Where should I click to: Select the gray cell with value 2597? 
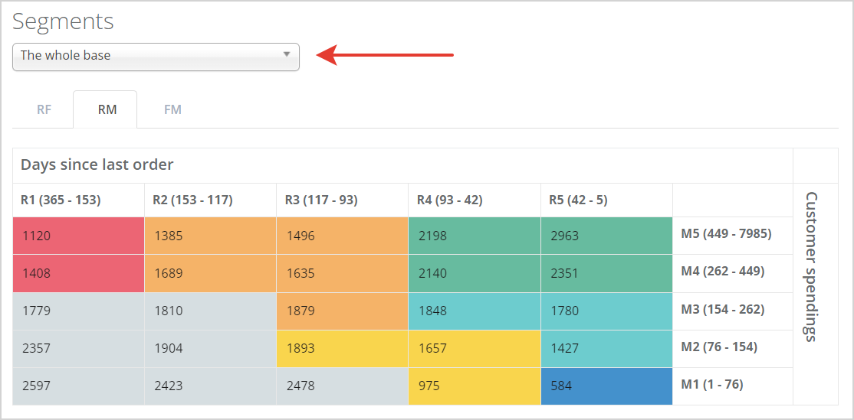pos(78,386)
